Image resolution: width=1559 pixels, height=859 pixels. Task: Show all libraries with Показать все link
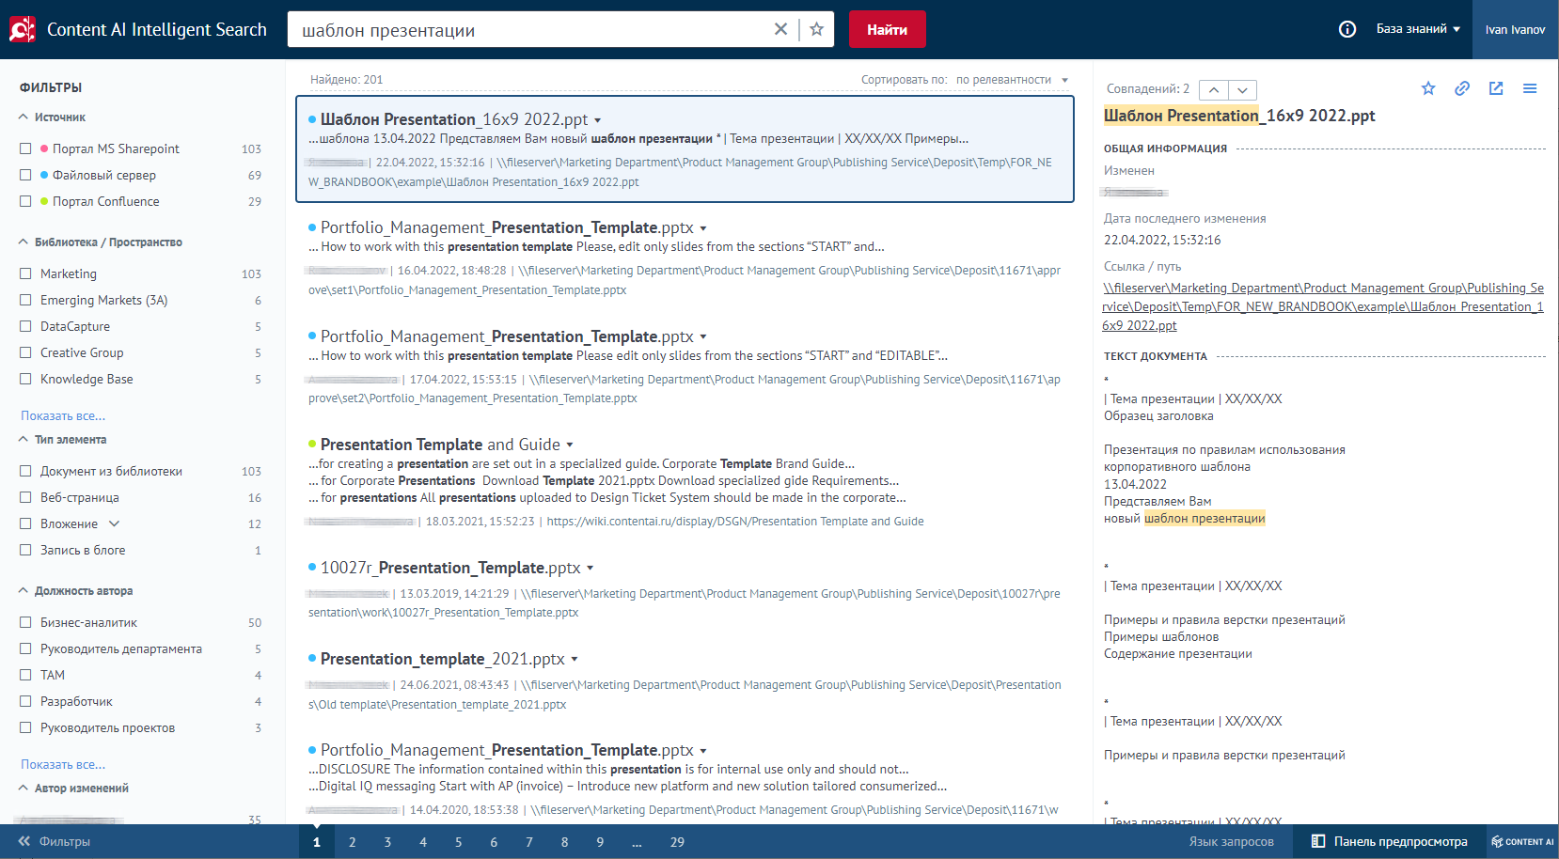(63, 415)
